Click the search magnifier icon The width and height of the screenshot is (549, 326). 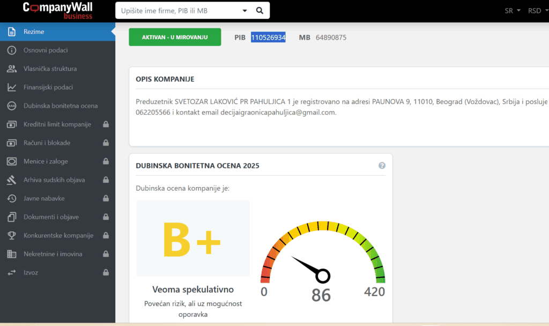(259, 11)
